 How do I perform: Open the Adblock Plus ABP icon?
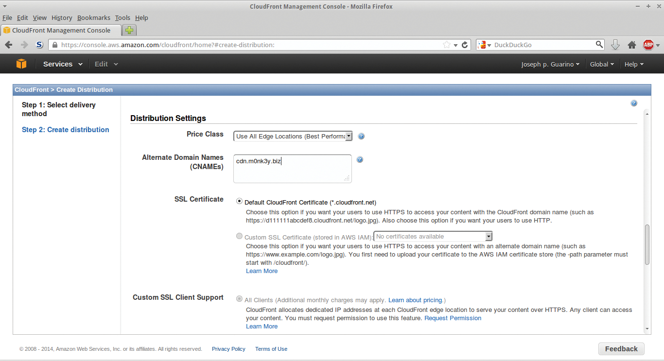point(648,44)
